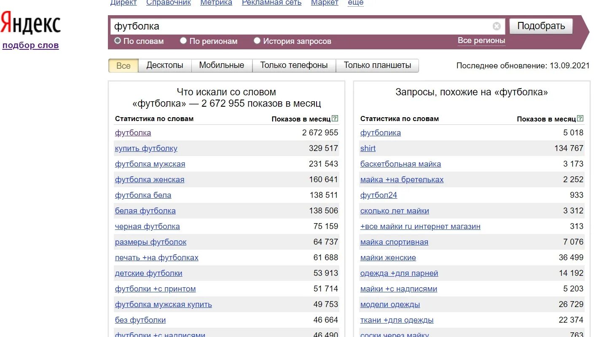This screenshot has height=337, width=604.
Task: Click the '134 767' value for shirt
Action: (x=569, y=148)
